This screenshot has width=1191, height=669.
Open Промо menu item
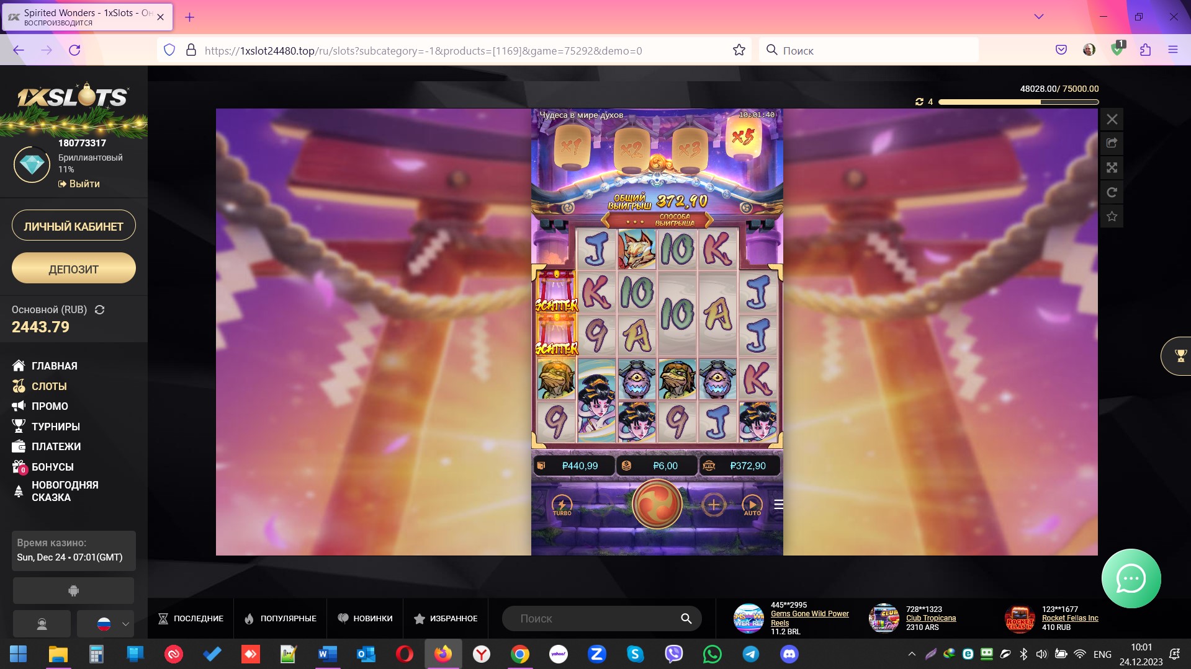(x=40, y=406)
